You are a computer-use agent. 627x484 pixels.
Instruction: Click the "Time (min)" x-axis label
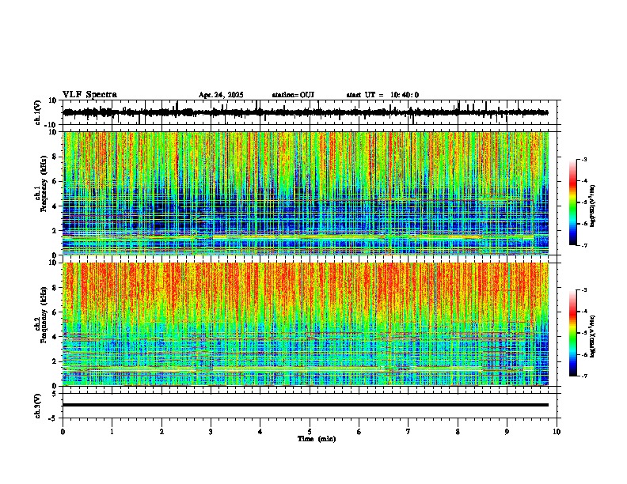point(317,439)
